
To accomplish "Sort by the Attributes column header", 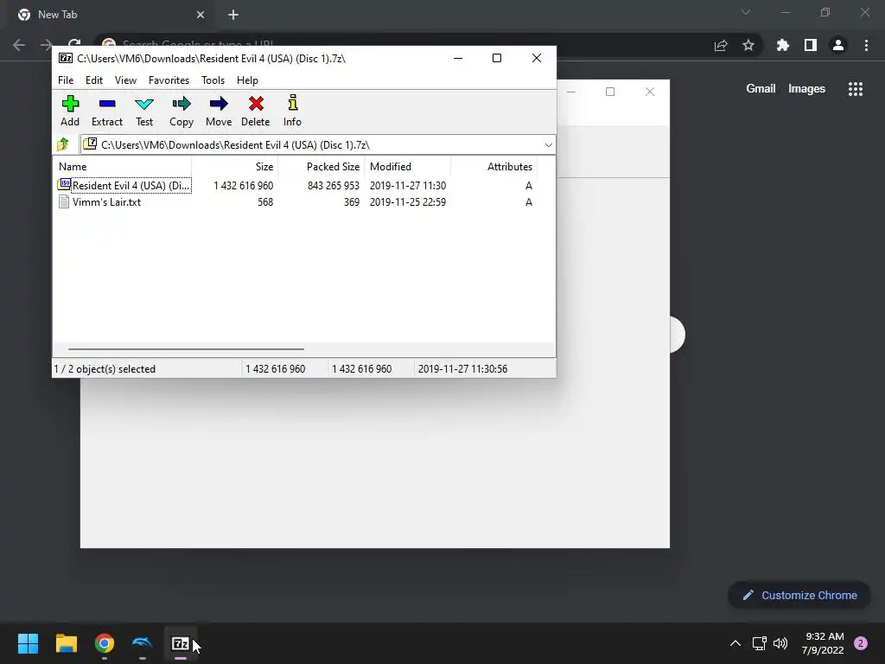I will [493, 167].
